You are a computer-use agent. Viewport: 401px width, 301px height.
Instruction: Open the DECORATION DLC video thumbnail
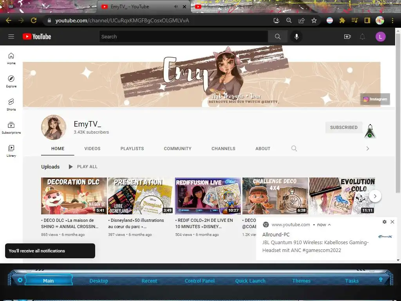tap(74, 196)
